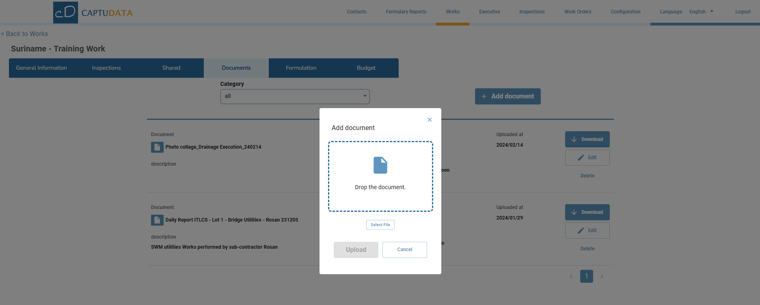Click the CaptuData logo icon
The width and height of the screenshot is (760, 305).
coord(65,12)
